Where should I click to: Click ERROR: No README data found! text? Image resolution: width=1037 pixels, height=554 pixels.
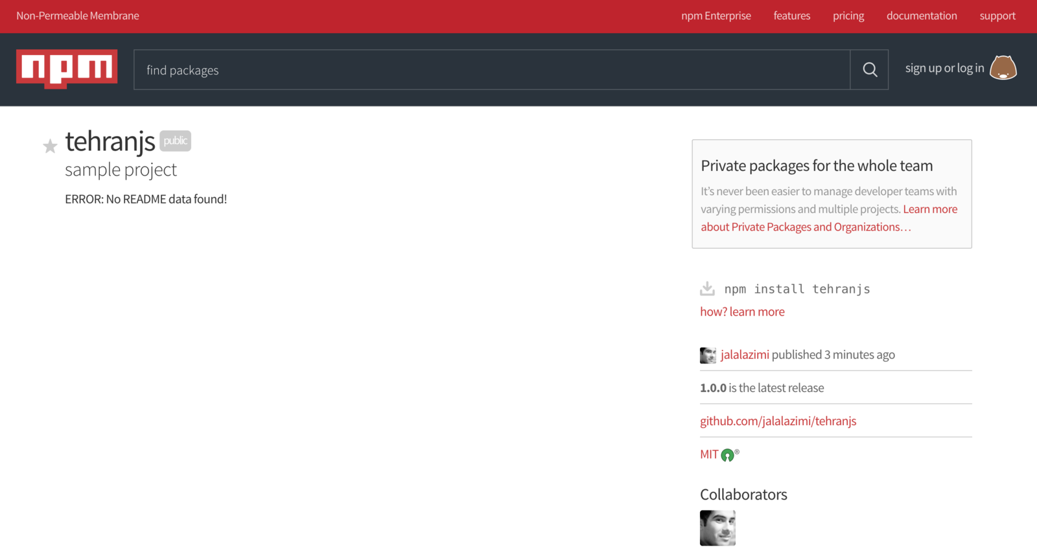146,199
